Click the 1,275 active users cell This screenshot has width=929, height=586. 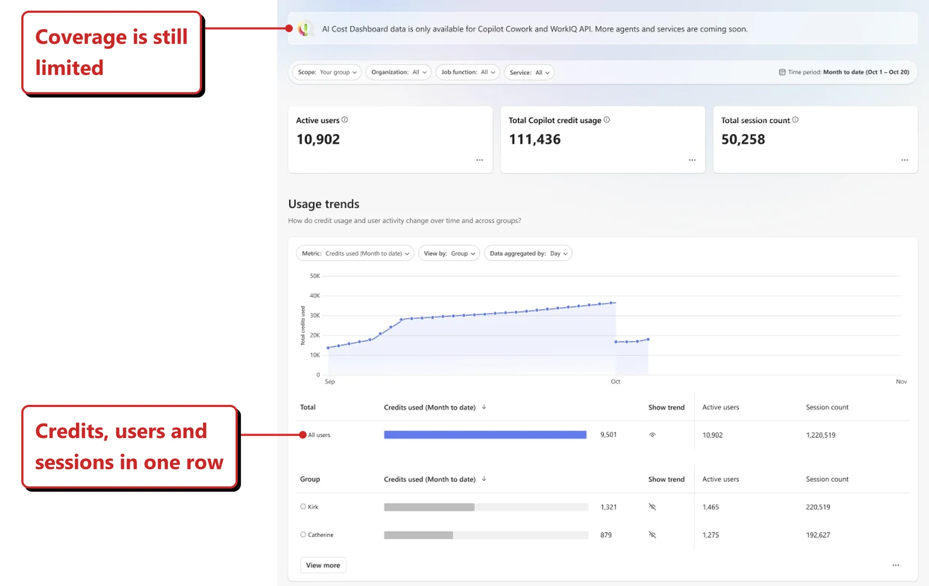[x=710, y=535]
